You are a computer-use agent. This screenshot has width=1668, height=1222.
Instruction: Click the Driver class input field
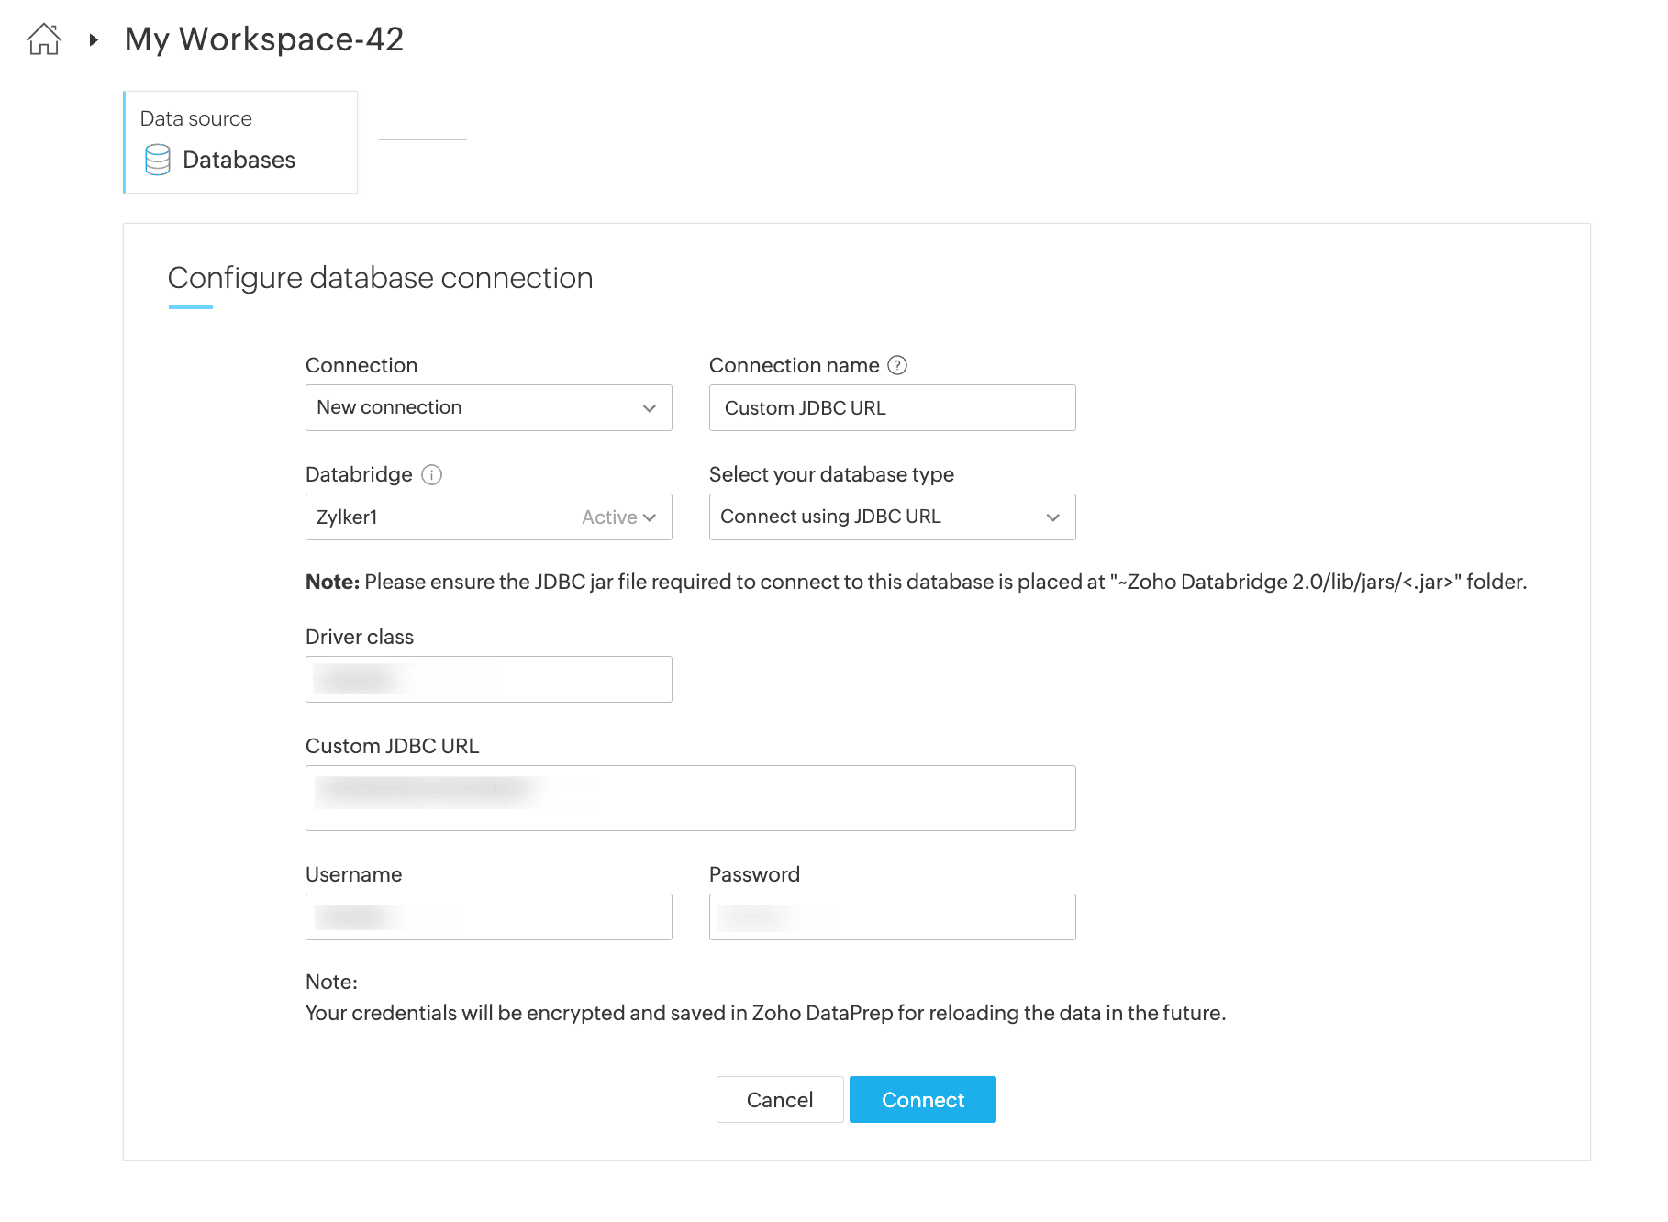[x=488, y=680]
